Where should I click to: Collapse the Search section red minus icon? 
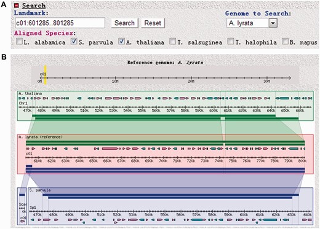(17, 6)
